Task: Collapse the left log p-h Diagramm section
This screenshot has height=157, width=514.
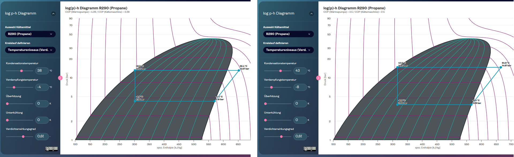Action: 53,14
